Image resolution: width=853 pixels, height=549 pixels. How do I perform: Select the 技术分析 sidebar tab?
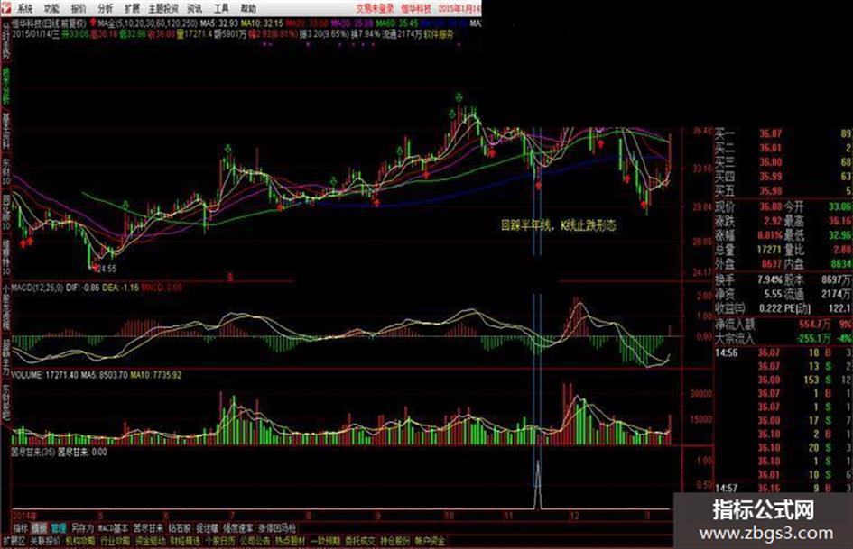tap(6, 86)
